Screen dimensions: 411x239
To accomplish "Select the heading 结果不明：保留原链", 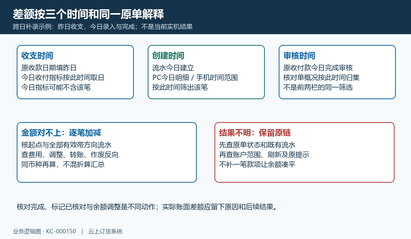I will point(255,133).
